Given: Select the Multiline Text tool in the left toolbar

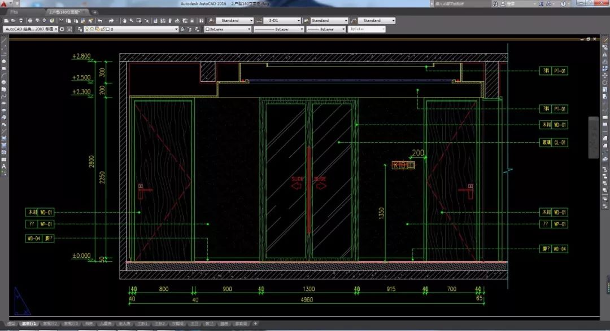Looking at the screenshot, I should pyautogui.click(x=4, y=166).
